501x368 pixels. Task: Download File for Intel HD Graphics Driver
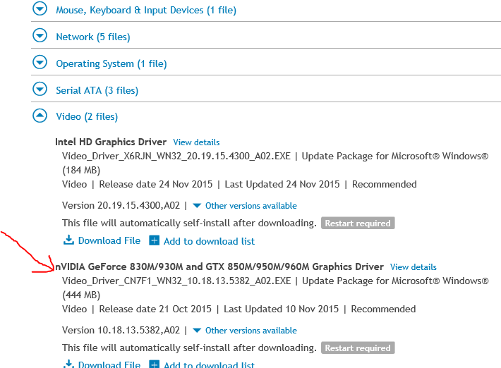click(109, 240)
